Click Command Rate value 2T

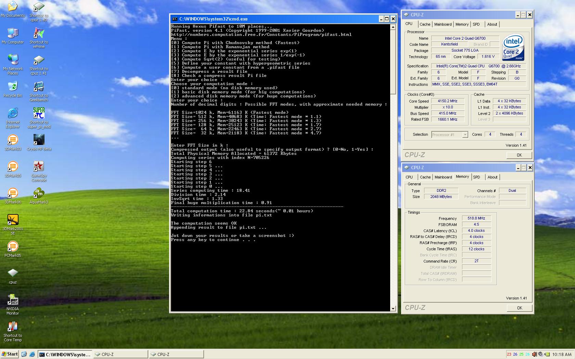[476, 261]
